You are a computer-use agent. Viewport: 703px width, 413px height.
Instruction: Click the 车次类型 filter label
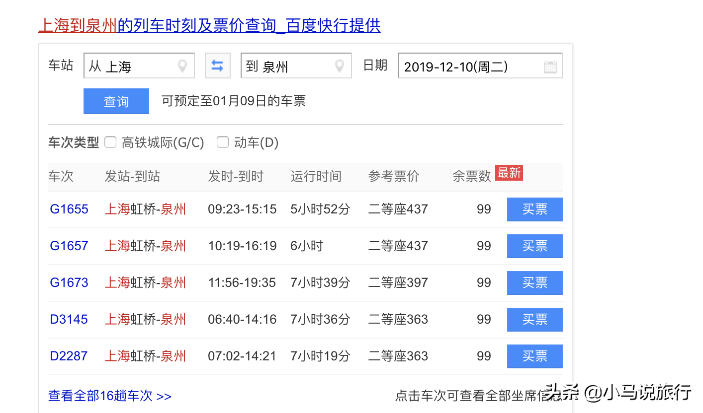[x=74, y=143]
